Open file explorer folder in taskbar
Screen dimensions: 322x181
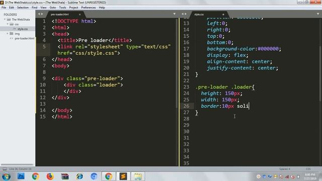(138, 176)
